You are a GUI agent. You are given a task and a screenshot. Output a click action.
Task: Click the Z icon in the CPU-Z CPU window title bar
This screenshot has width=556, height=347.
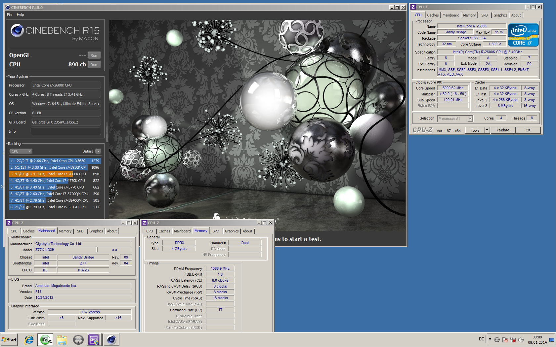click(413, 7)
